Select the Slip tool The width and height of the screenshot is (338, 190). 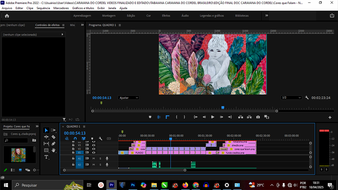tap(46, 144)
